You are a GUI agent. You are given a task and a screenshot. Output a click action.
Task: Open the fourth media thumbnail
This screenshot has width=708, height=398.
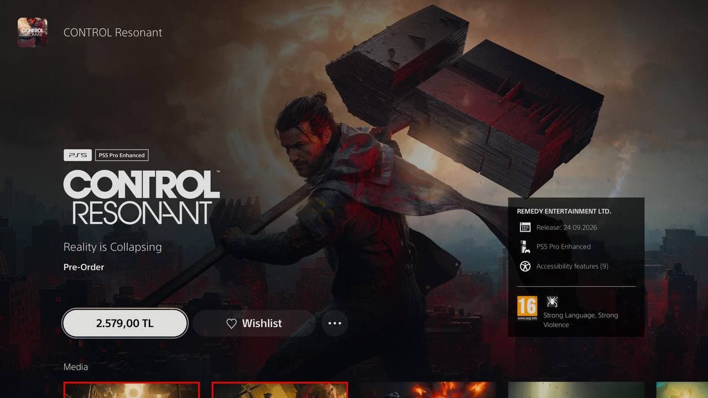tap(576, 390)
